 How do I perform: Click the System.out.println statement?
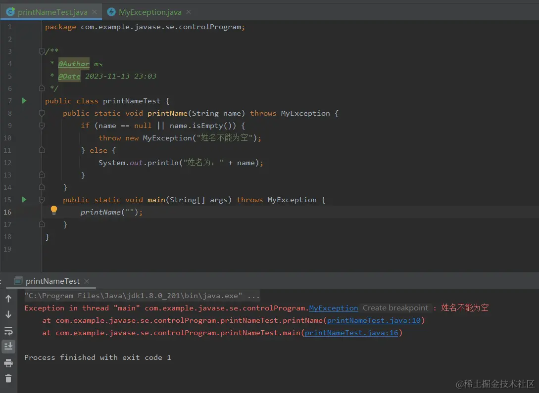pos(181,163)
